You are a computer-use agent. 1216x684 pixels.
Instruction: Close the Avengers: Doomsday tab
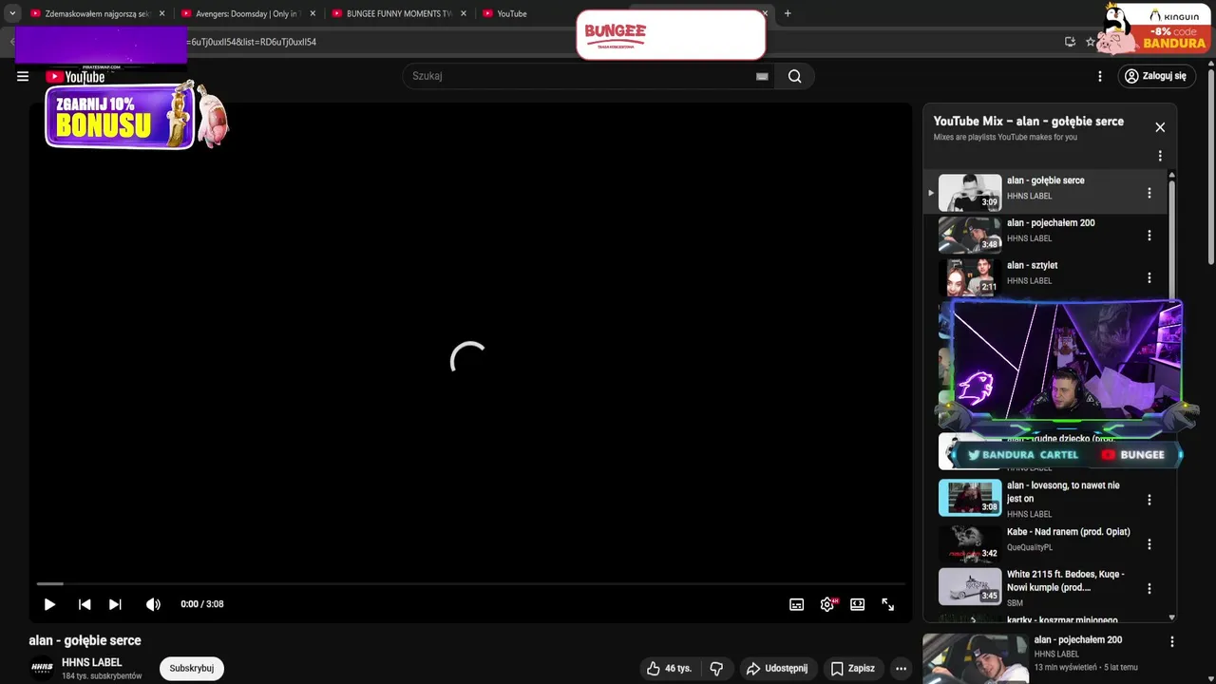[x=313, y=13]
